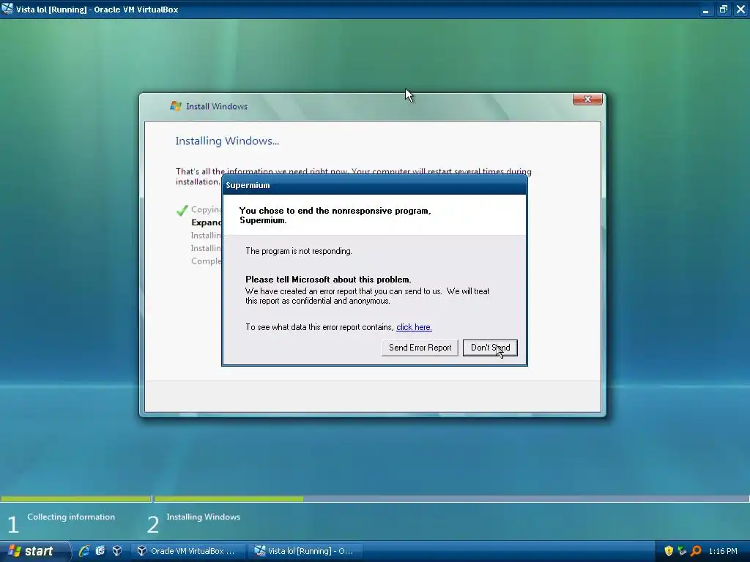Click the 'Installing Windows...' heading

click(227, 141)
